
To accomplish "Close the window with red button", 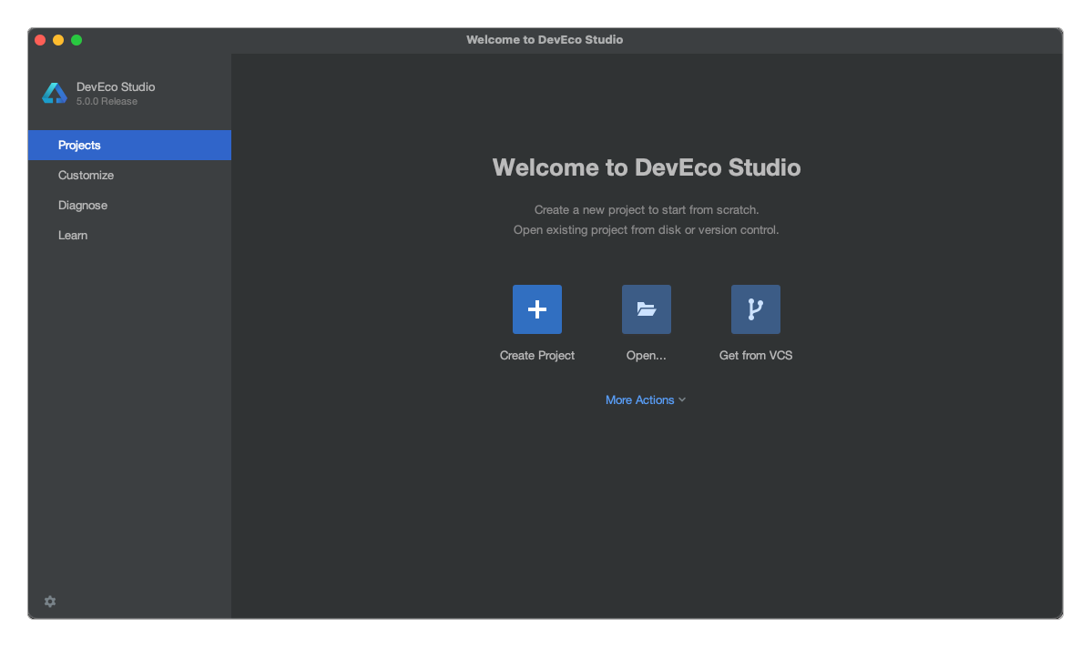I will coord(40,40).
